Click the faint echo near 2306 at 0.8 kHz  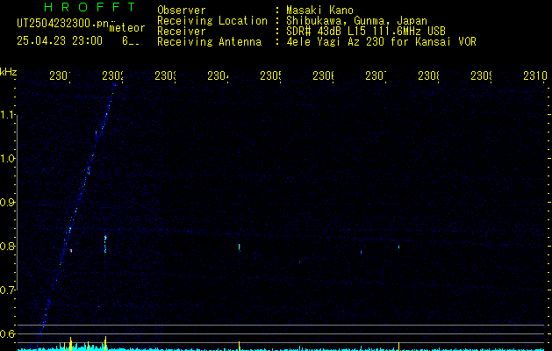361,252
